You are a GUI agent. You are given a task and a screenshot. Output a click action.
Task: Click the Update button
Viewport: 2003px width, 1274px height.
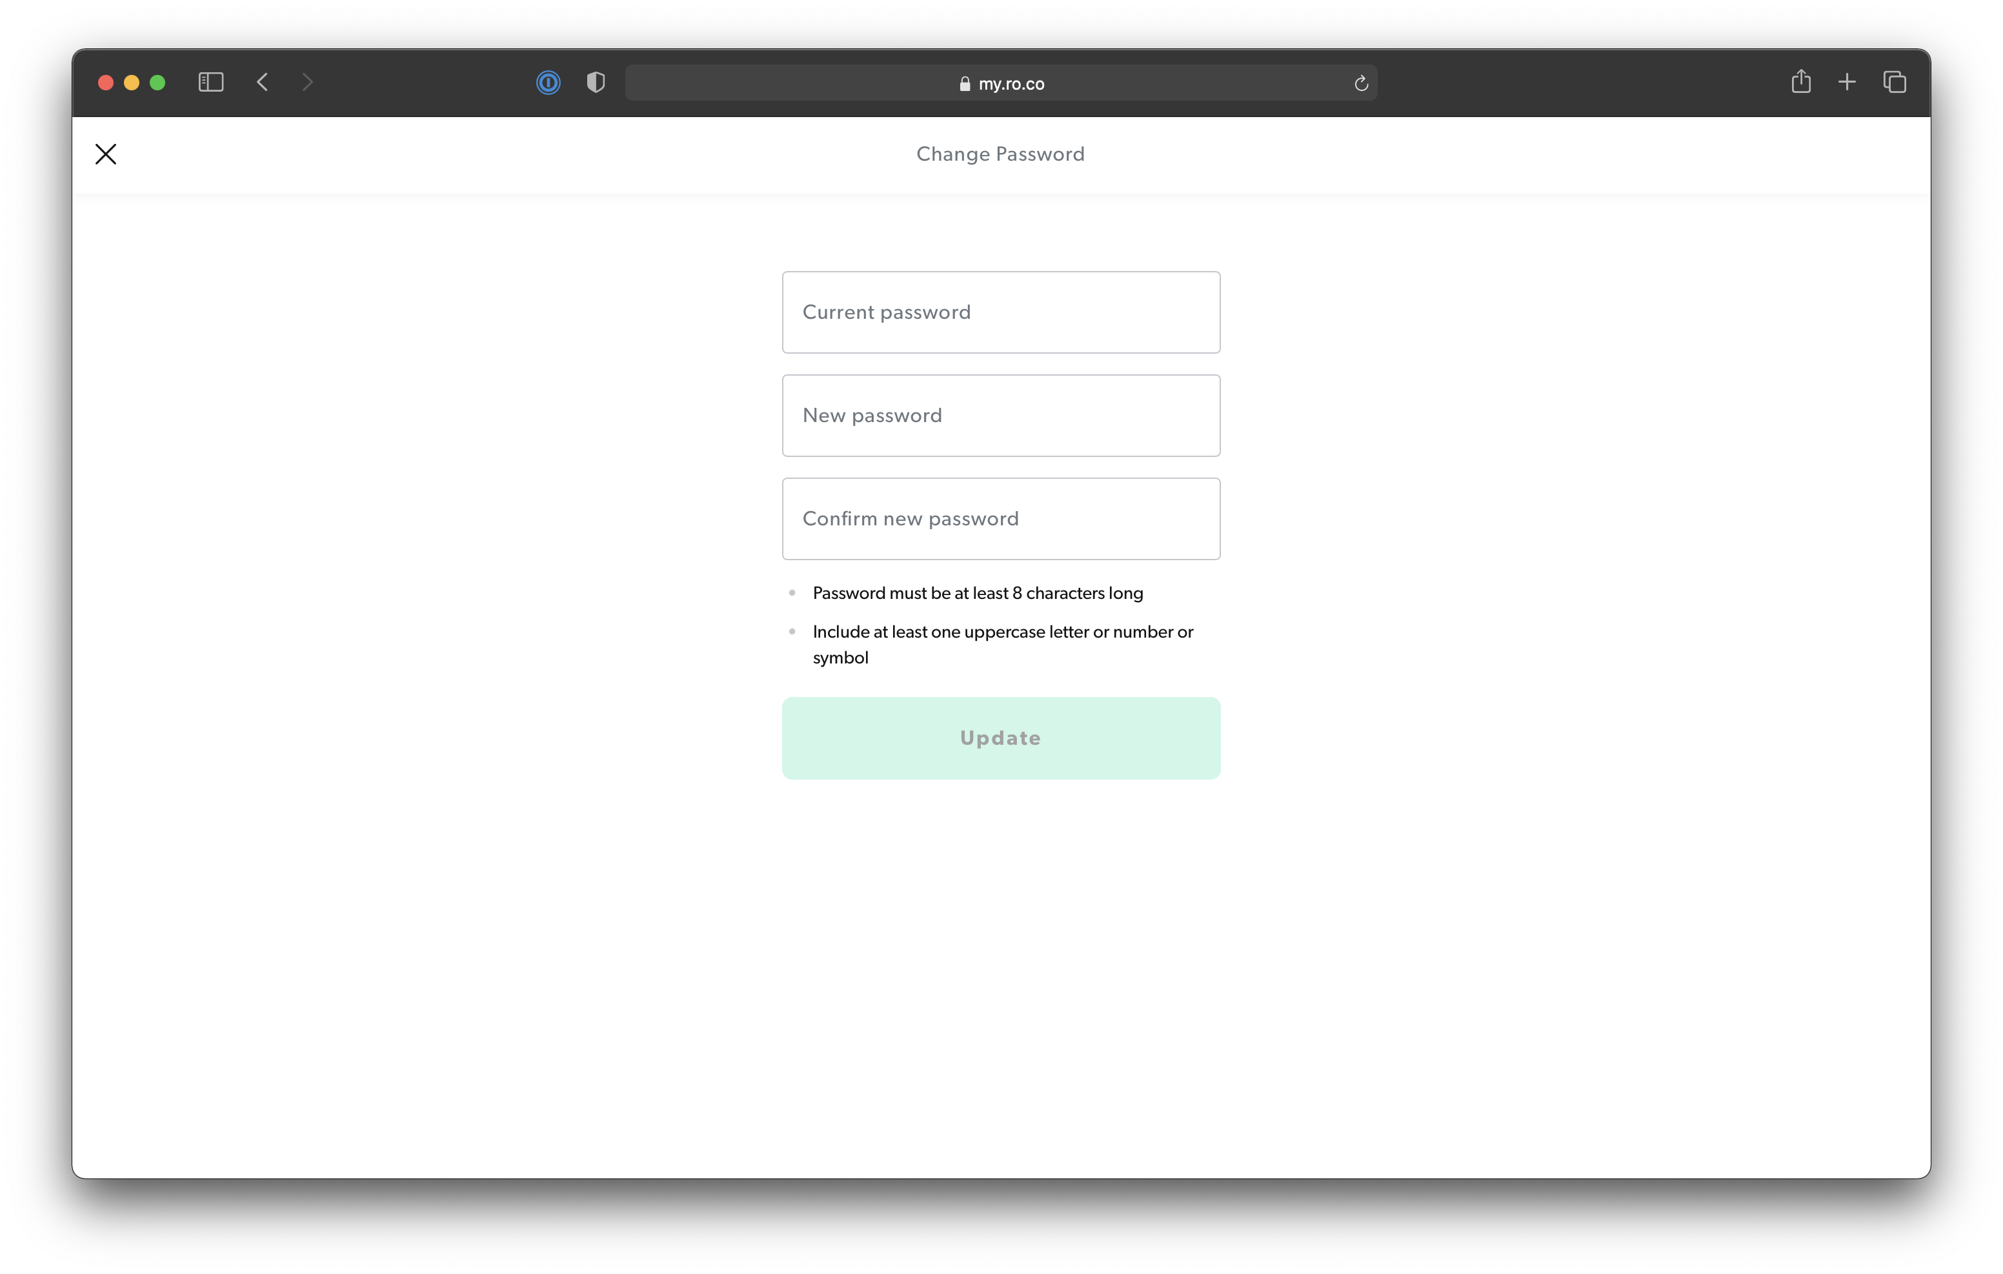[1000, 737]
